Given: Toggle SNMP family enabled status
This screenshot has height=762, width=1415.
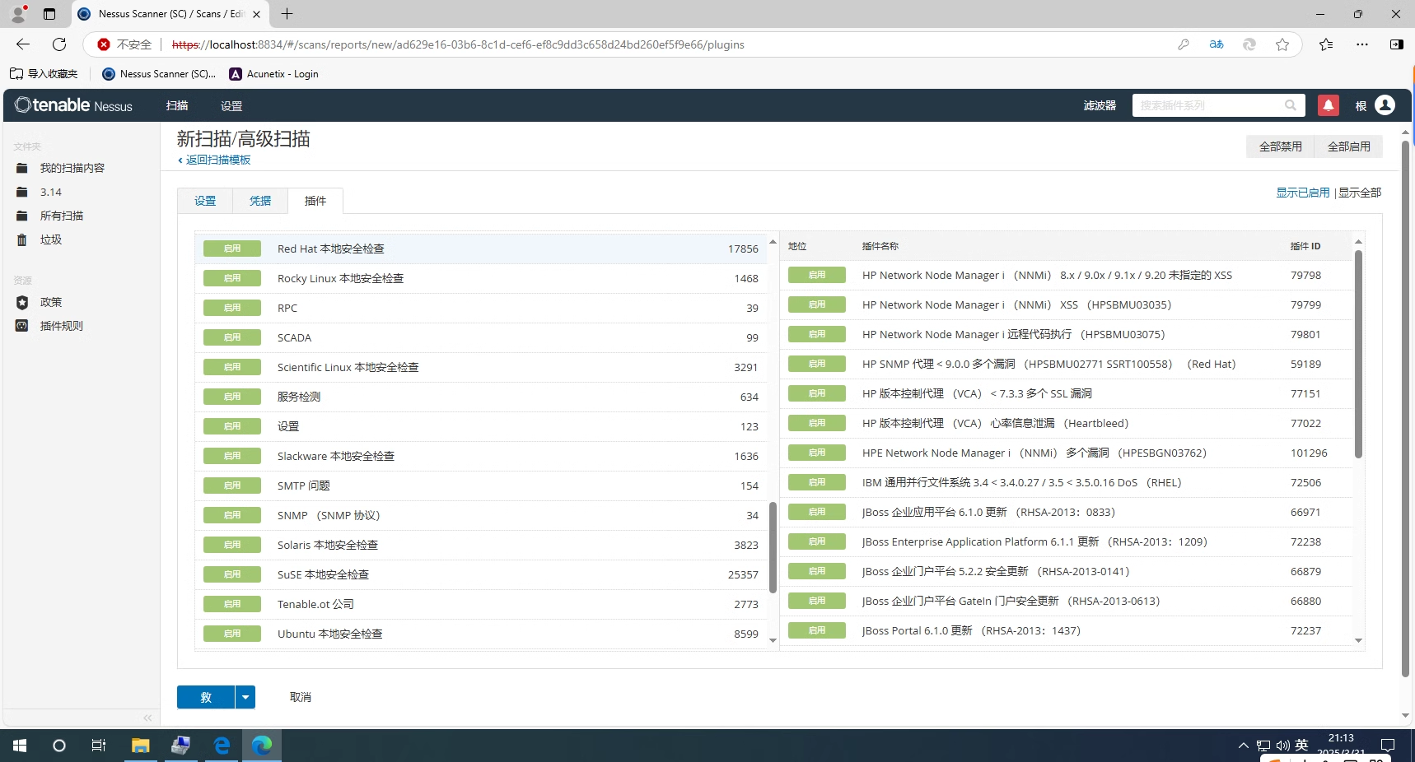Looking at the screenshot, I should pos(232,515).
